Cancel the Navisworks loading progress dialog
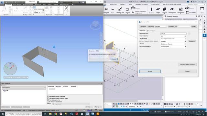 coord(114,59)
